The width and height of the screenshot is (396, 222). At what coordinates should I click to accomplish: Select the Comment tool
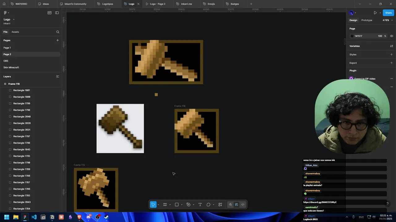pyautogui.click(x=209, y=204)
